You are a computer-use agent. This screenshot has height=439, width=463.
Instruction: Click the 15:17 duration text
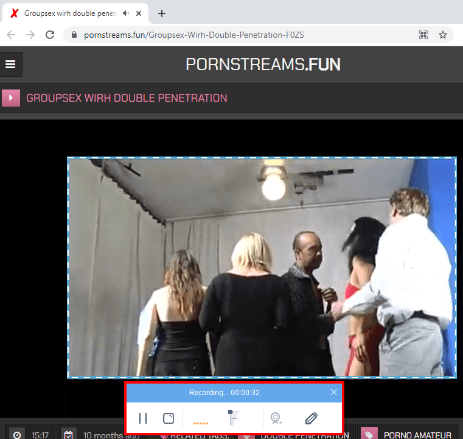pyautogui.click(x=40, y=435)
